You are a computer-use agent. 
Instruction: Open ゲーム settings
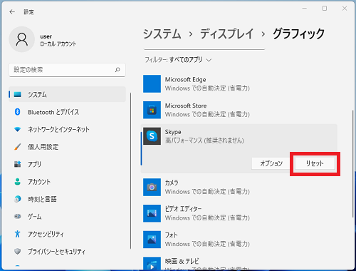pyautogui.click(x=67, y=216)
